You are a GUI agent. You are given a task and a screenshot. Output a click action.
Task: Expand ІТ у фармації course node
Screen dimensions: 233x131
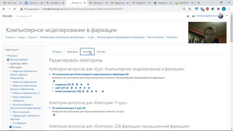pyautogui.click(x=11, y=123)
